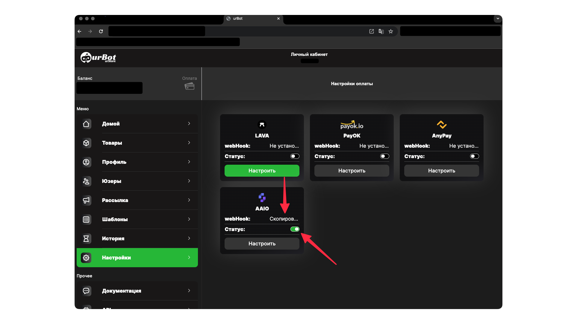
Task: Click the Юзеры people icon
Action: coord(86,181)
